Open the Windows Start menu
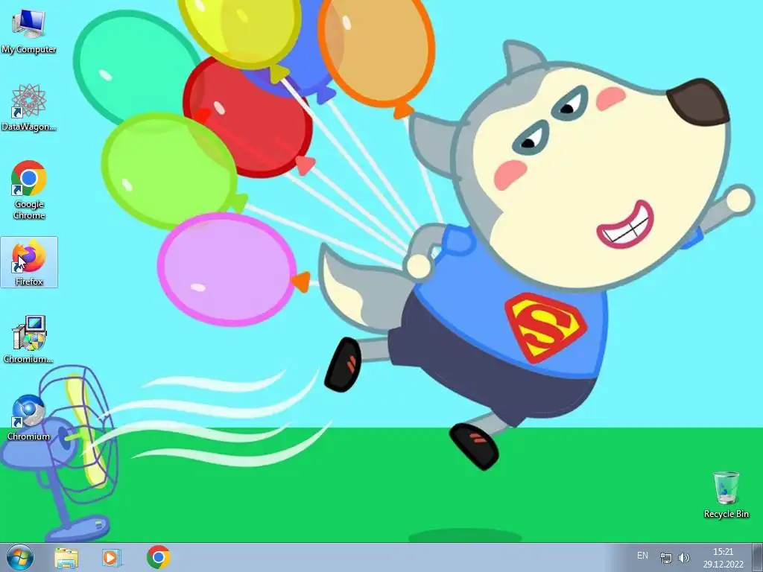The width and height of the screenshot is (763, 572). pyautogui.click(x=20, y=557)
